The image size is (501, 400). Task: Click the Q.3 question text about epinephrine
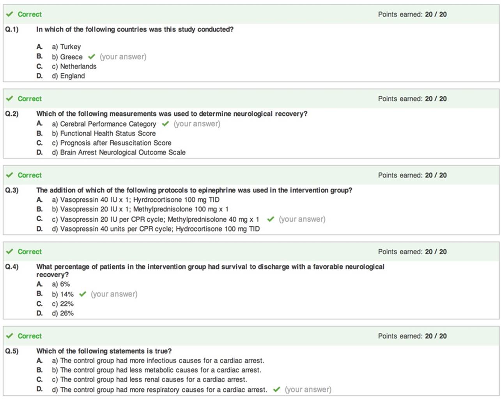pyautogui.click(x=194, y=190)
